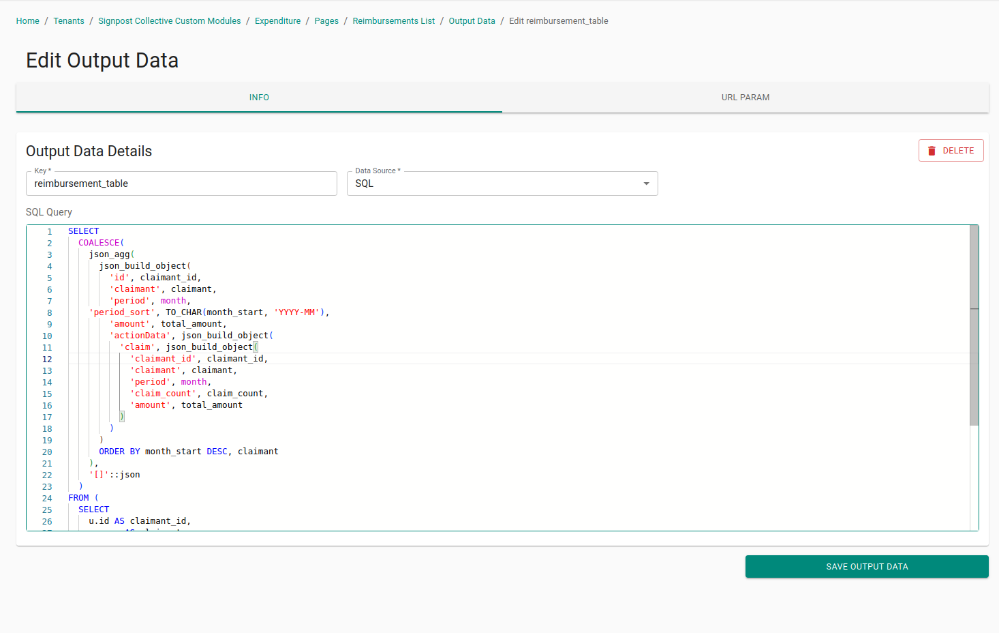Click 'period_sort' string on line 8

click(122, 312)
